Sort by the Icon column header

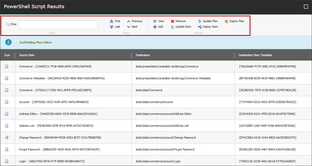click(x=7, y=55)
